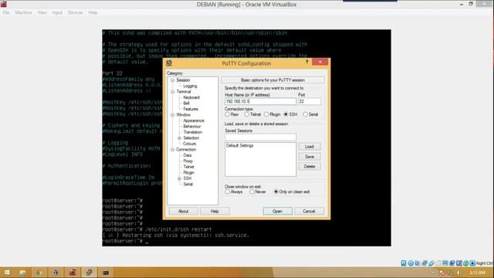Screen dimensions: 494x278
Task: Click the optical disc indicator in the VirtualBox status bar
Action: click(411, 263)
